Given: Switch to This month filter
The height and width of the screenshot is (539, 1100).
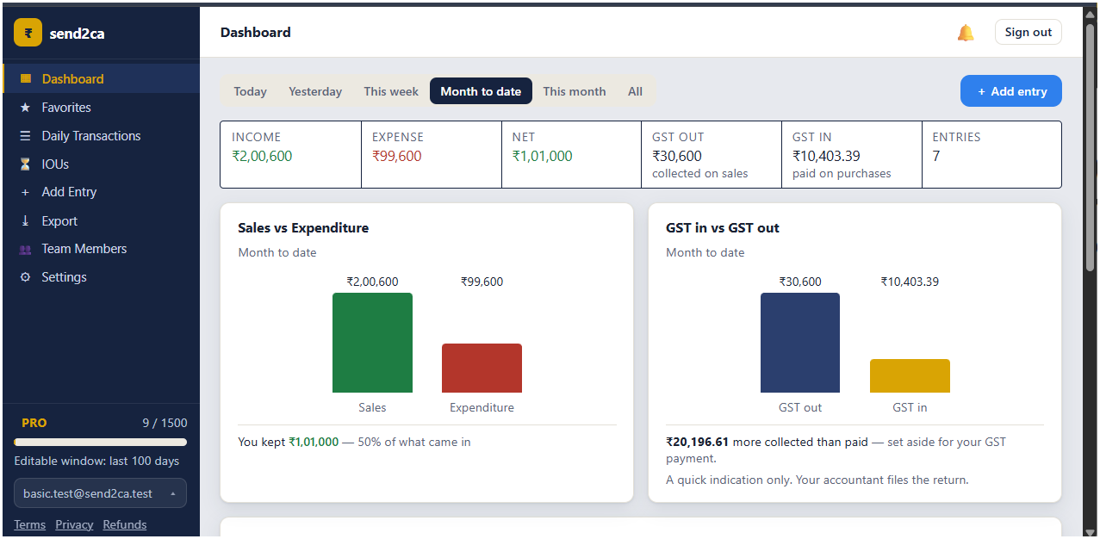Looking at the screenshot, I should (x=575, y=91).
